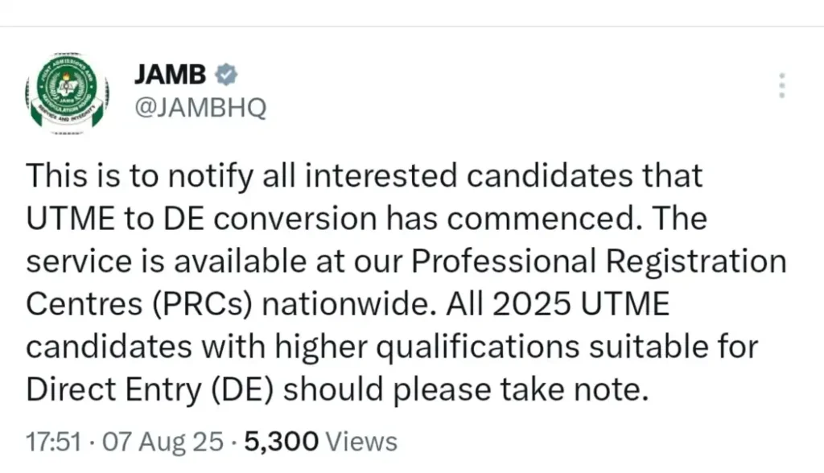The image size is (824, 473).
Task: Select the JAMB display name
Action: point(170,73)
